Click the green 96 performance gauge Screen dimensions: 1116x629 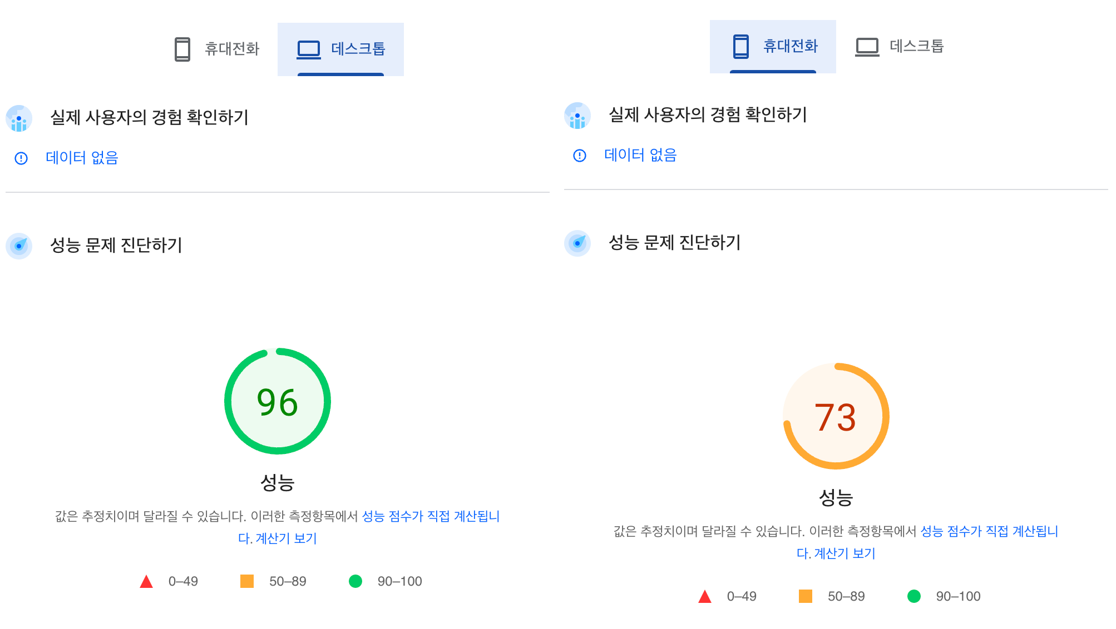(x=277, y=401)
